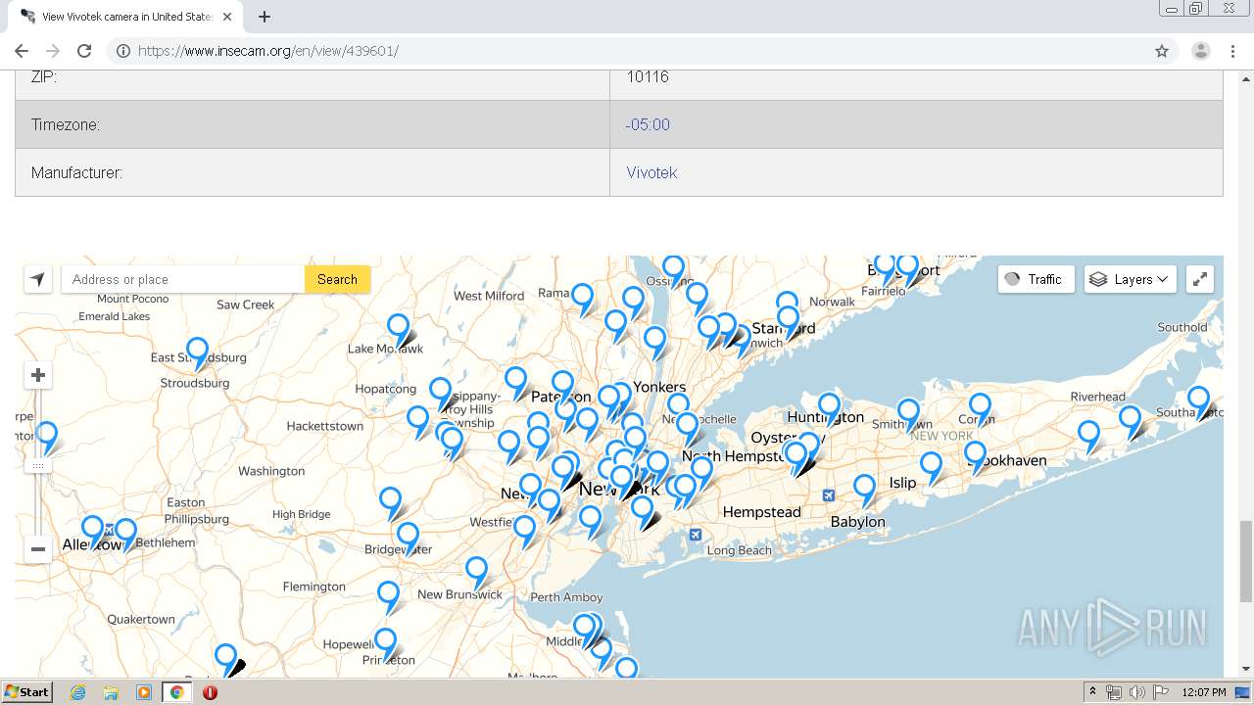The image size is (1254, 705).
Task: Select the View Vivotek camera tab
Action: [125, 17]
